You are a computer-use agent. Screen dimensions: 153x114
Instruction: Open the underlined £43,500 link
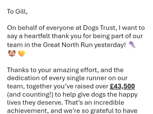pos(122,86)
